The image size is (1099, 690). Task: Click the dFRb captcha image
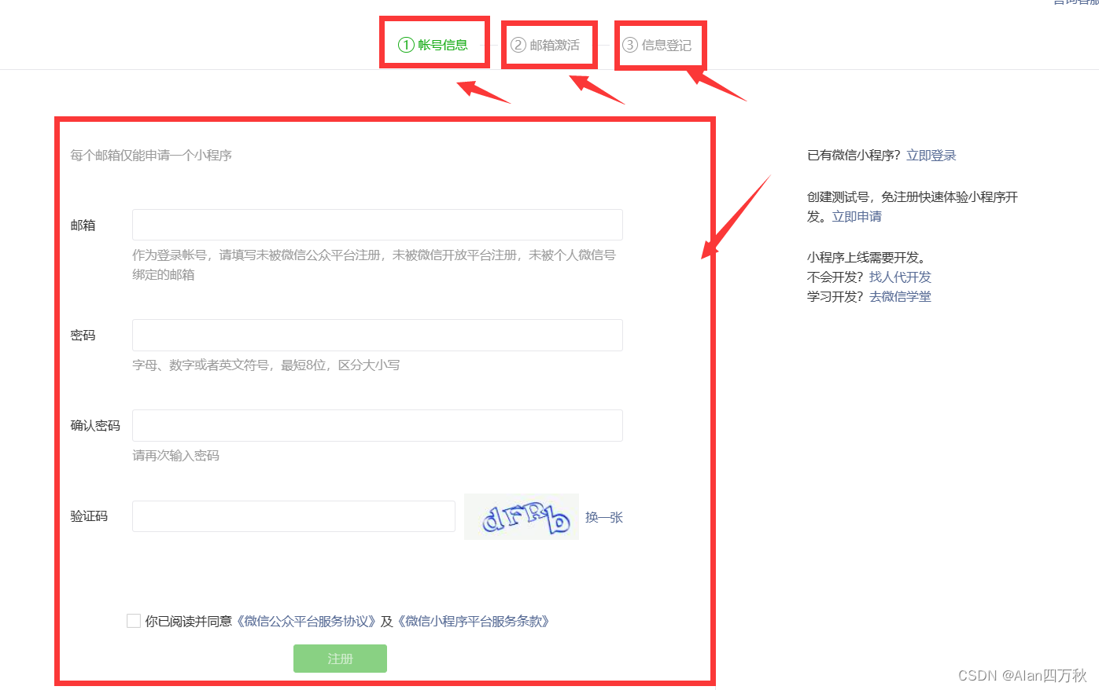pyautogui.click(x=522, y=517)
